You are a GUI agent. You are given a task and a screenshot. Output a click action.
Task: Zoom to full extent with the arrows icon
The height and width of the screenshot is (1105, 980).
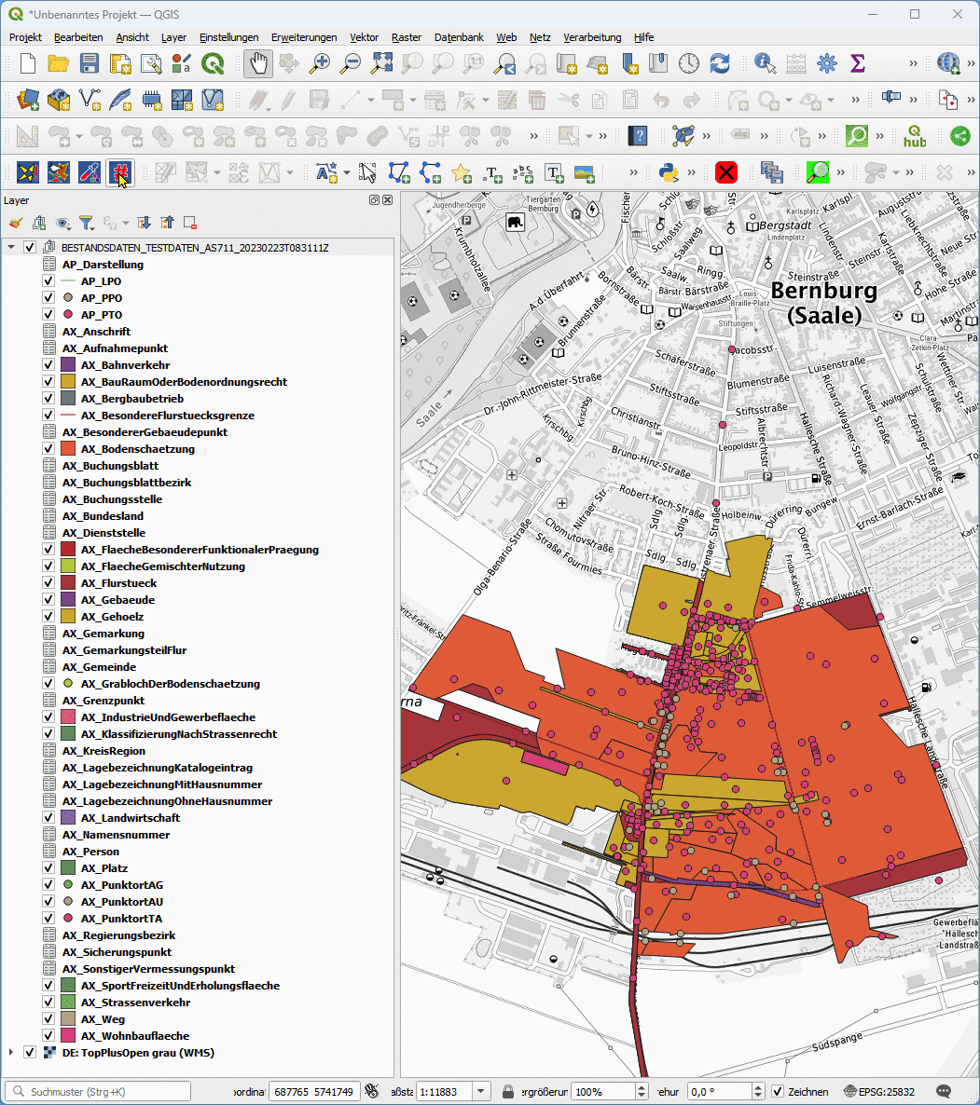(x=381, y=63)
